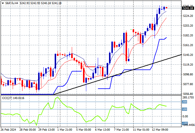The height and width of the screenshot is (133, 195).
Task: Select the highlighted 5241.18 current price tag
Action: click(187, 8)
